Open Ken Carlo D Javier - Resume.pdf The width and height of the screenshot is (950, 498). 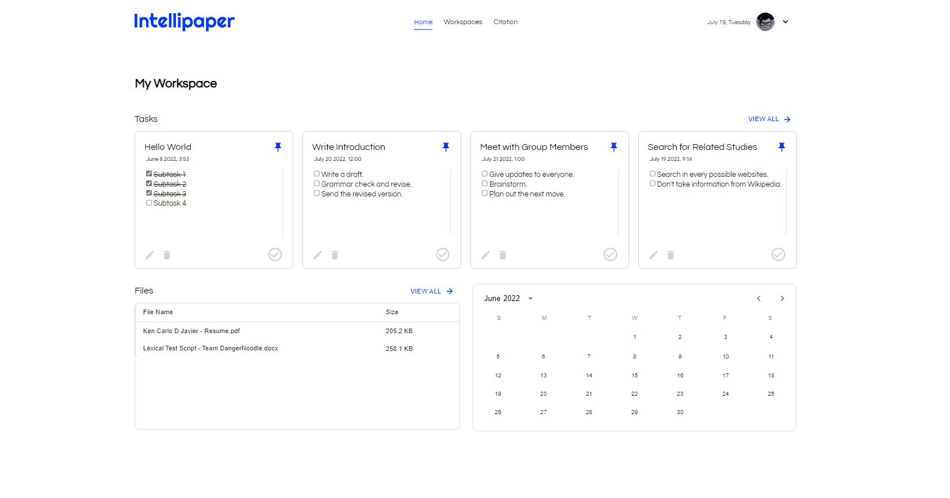[191, 331]
